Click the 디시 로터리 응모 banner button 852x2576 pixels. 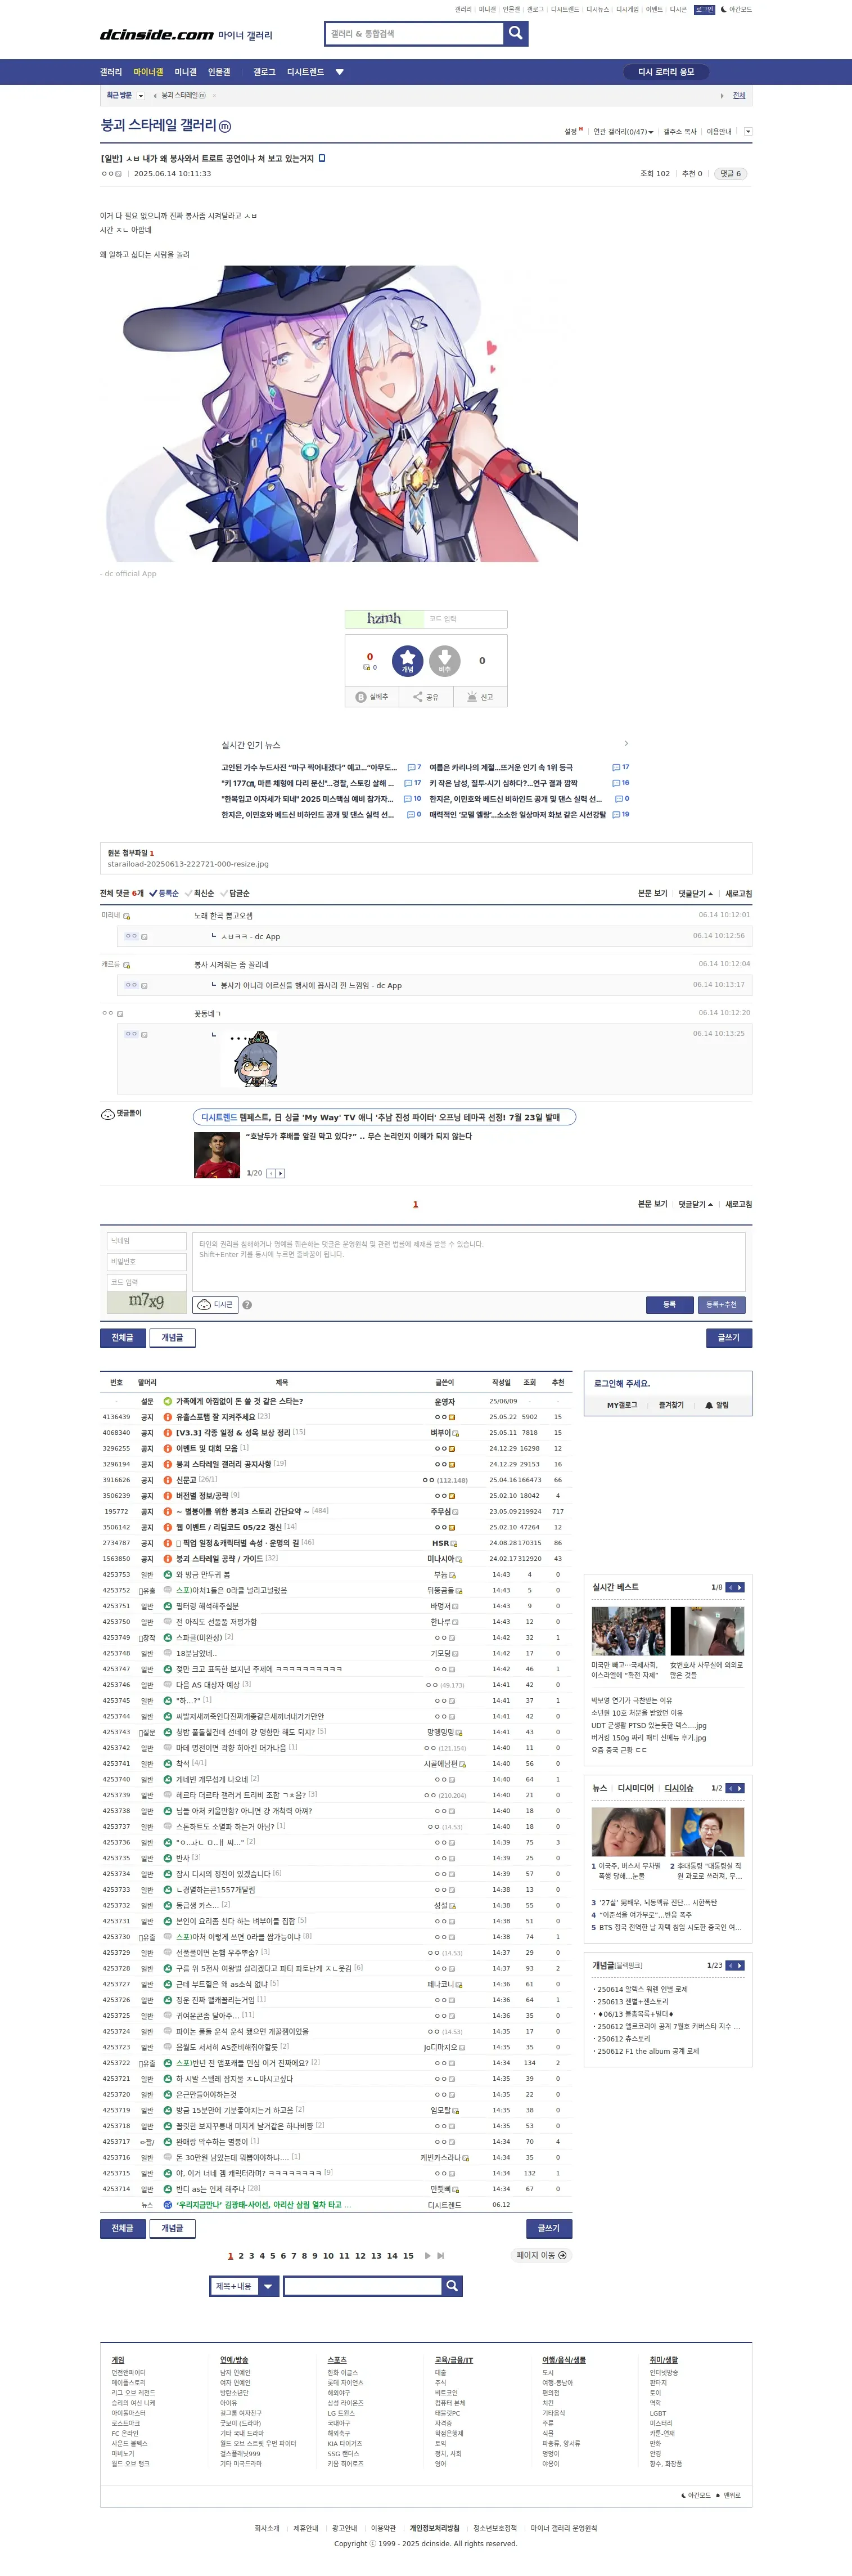[x=666, y=72]
